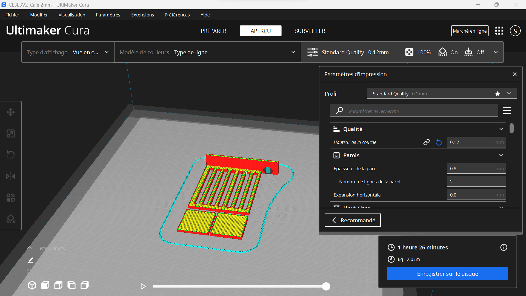Open the Per Model Settings tool

(x=11, y=197)
